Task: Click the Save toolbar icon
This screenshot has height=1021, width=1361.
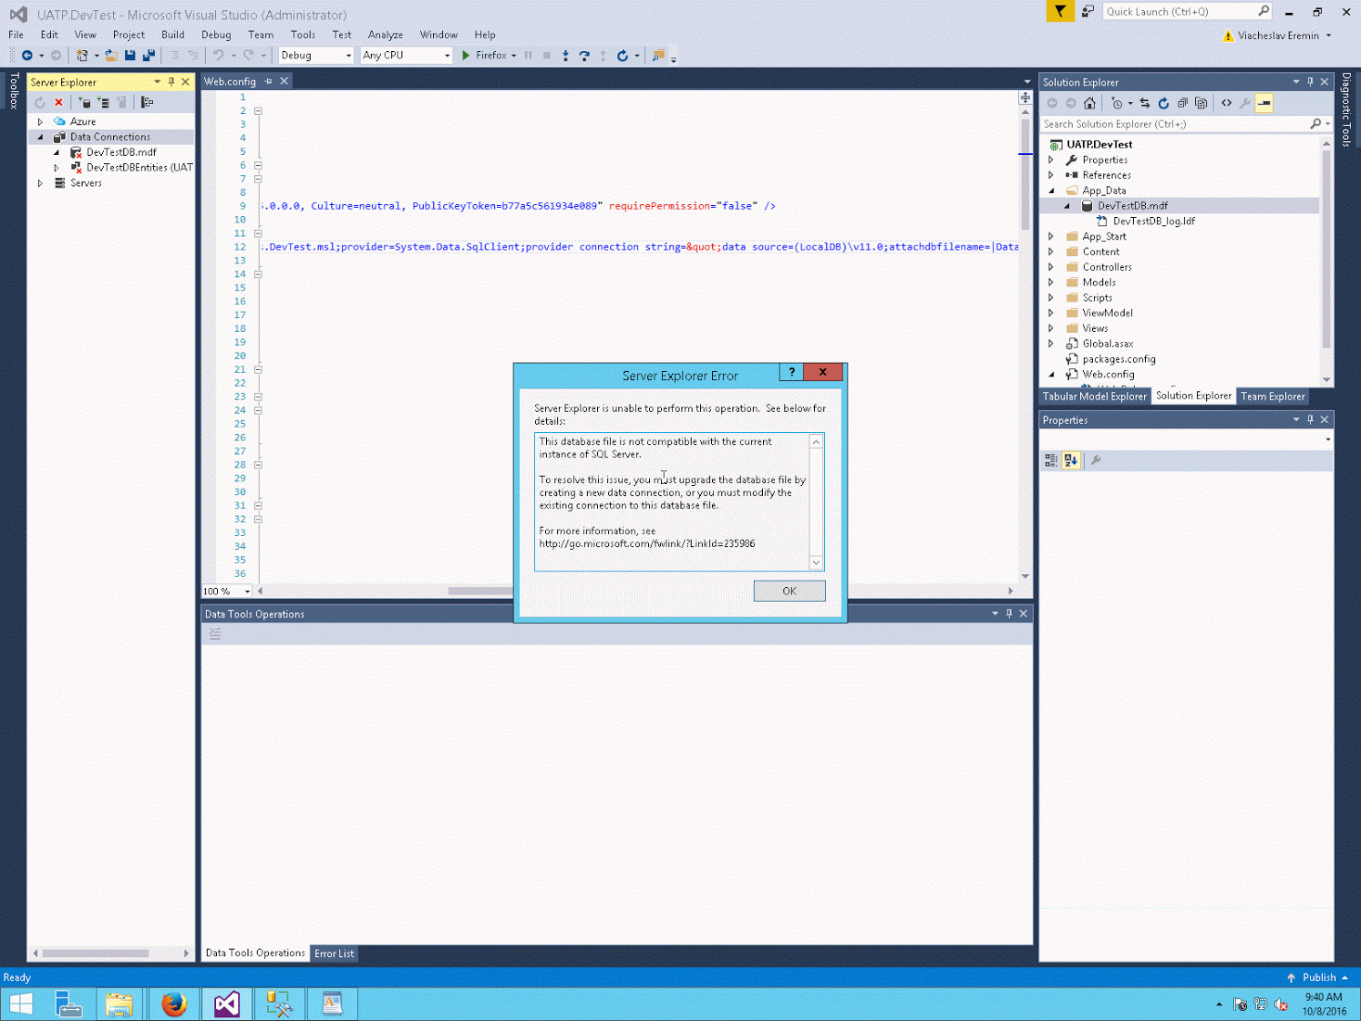Action: click(130, 56)
